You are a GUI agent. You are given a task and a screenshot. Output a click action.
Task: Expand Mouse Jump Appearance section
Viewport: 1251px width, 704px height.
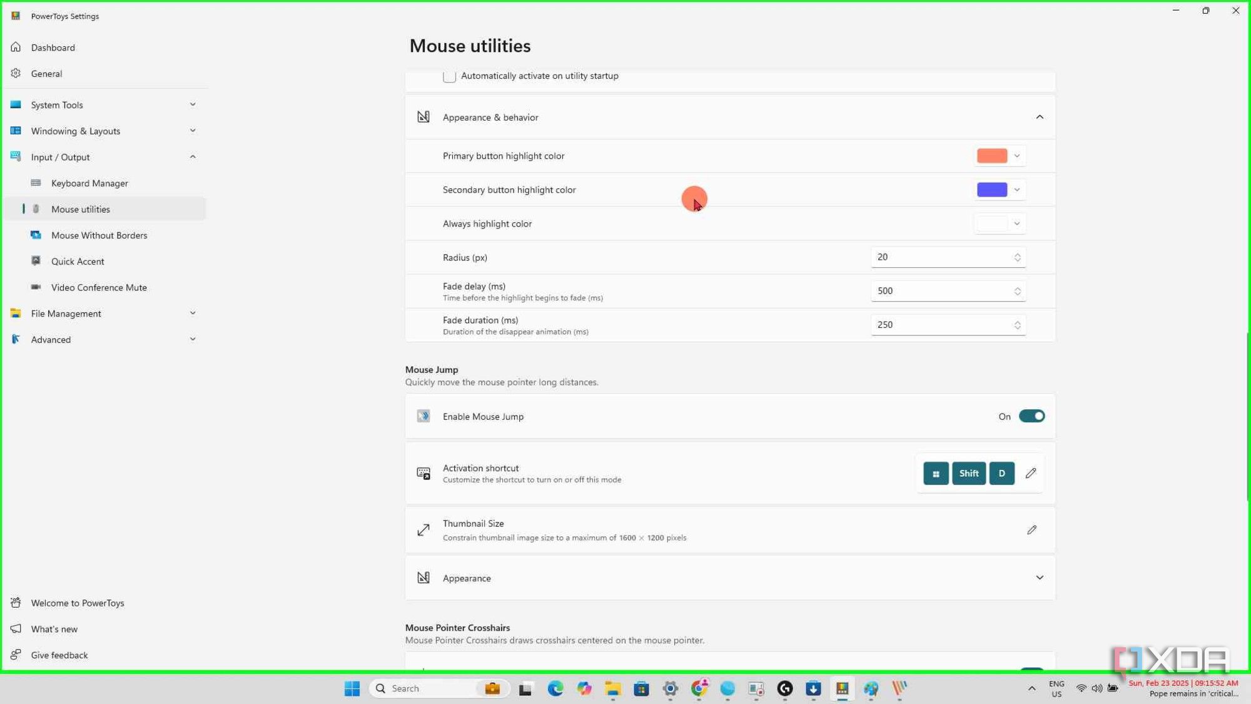[1039, 578]
